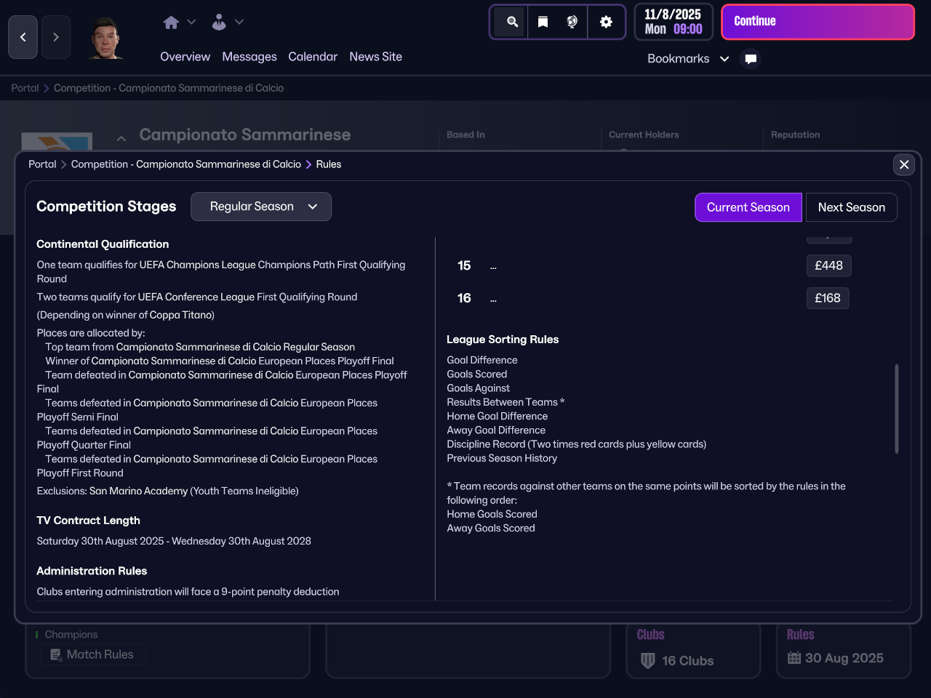Click the Competition breadcrumb link in dialog
The width and height of the screenshot is (931, 698).
(185, 164)
